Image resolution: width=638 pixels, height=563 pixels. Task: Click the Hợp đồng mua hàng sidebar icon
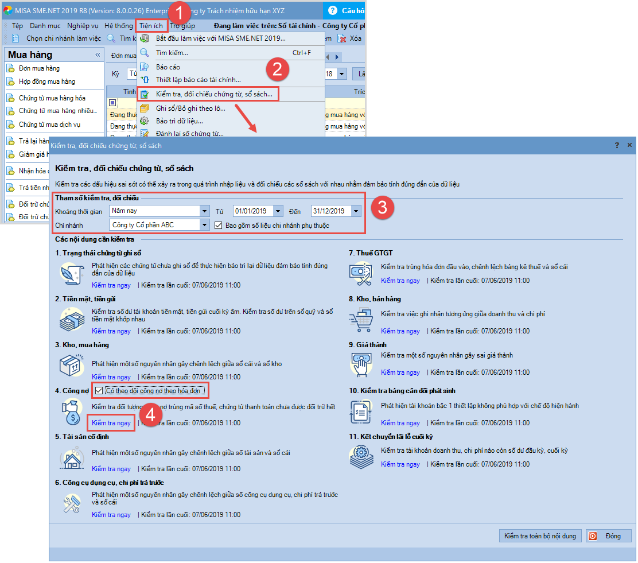pos(11,81)
